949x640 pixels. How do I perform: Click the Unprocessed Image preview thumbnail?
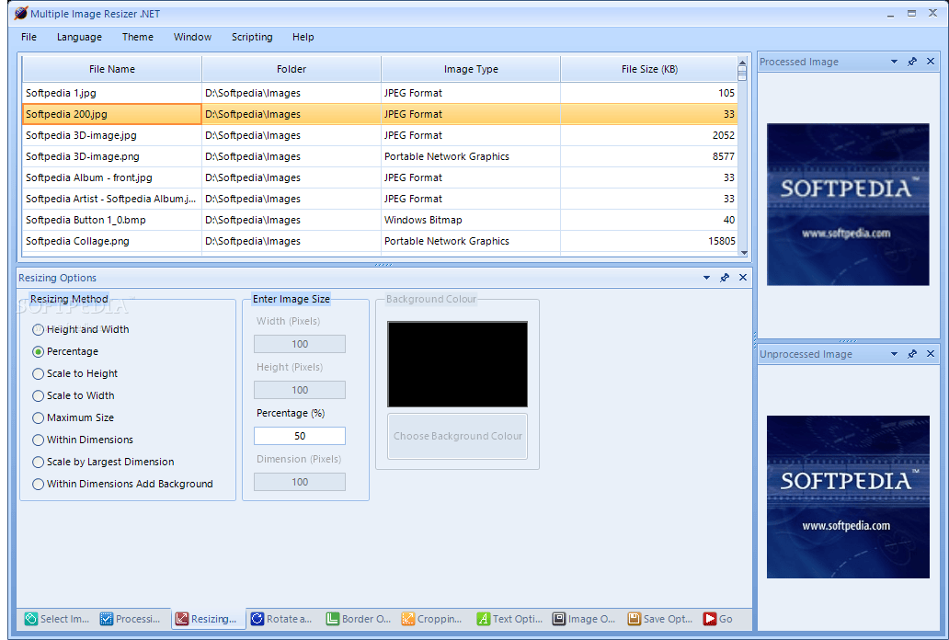pos(848,497)
